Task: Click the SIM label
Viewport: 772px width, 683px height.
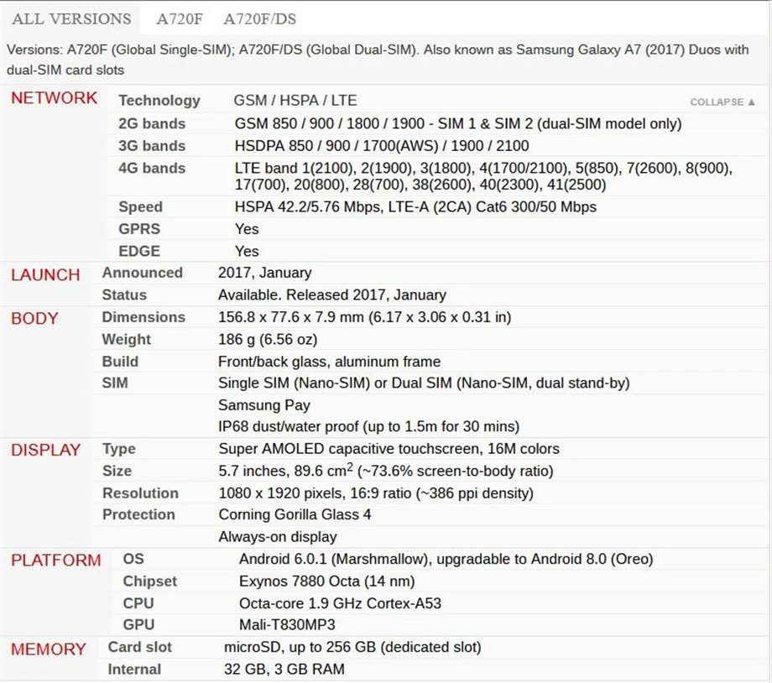Action: click(115, 383)
